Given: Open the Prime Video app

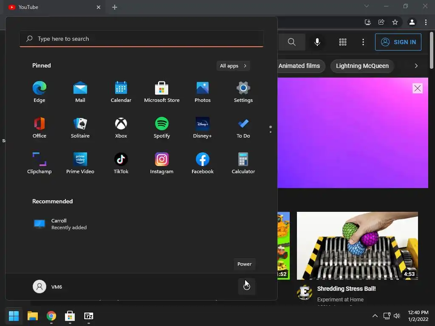Looking at the screenshot, I should tap(80, 163).
